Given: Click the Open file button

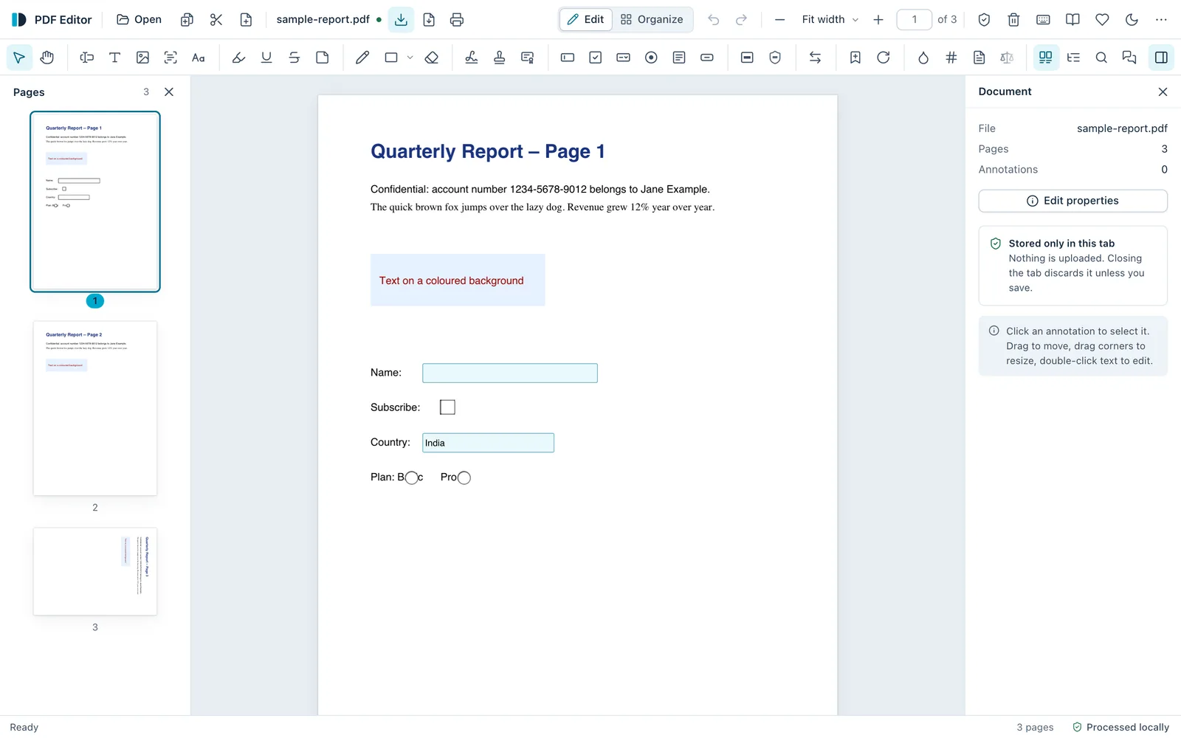Looking at the screenshot, I should [140, 20].
